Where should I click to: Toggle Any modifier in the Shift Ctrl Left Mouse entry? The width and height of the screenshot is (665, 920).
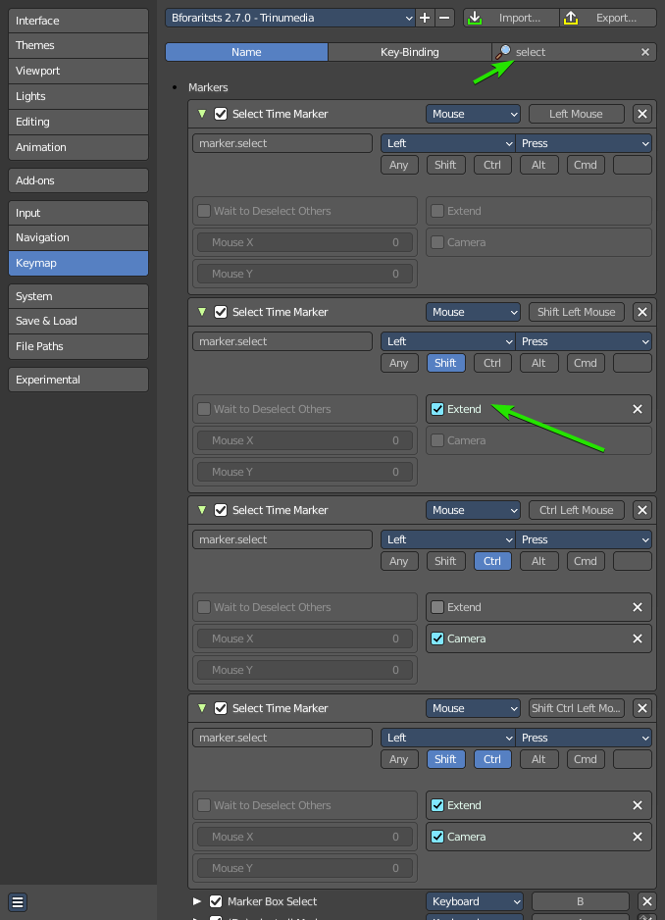coord(399,759)
